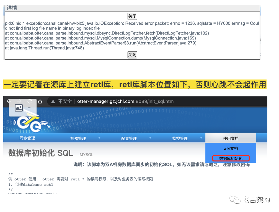Reload the page with refresh icon

30,101
